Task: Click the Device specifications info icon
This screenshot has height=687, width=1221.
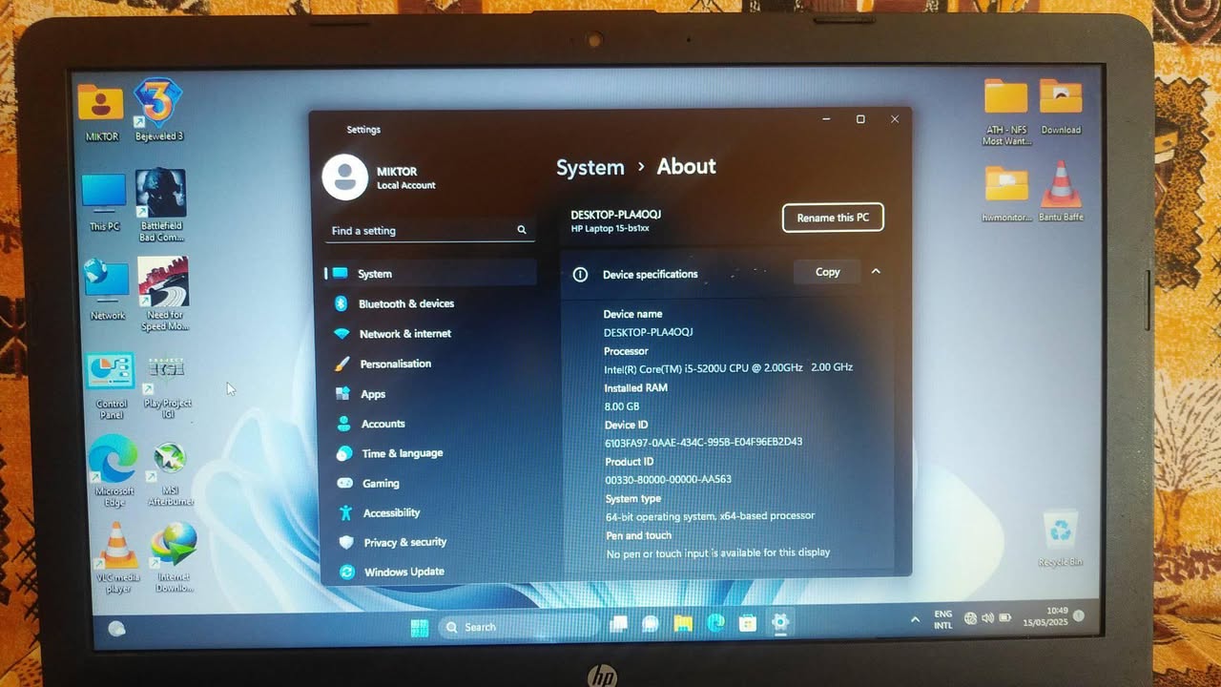Action: [580, 274]
